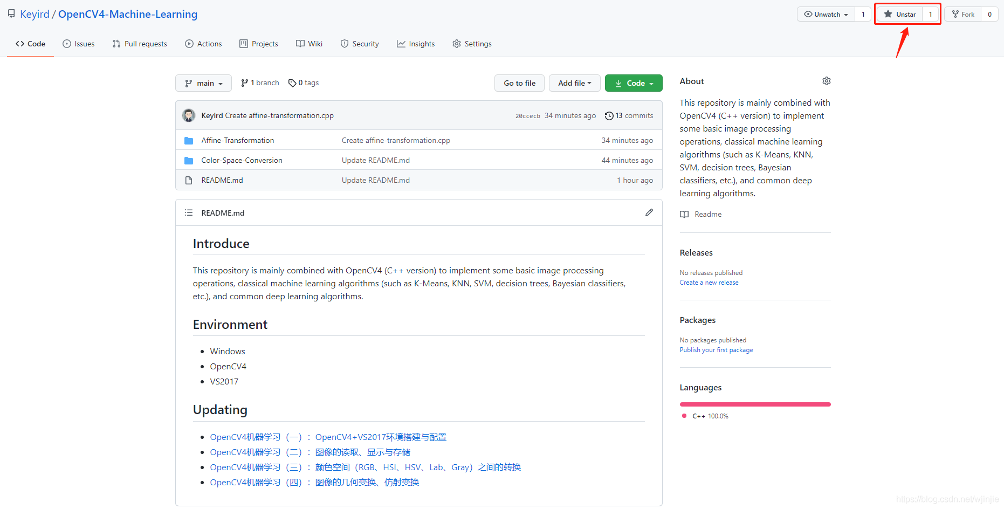Click the file icon of README.md row
This screenshot has width=1004, height=509.
coord(189,180)
